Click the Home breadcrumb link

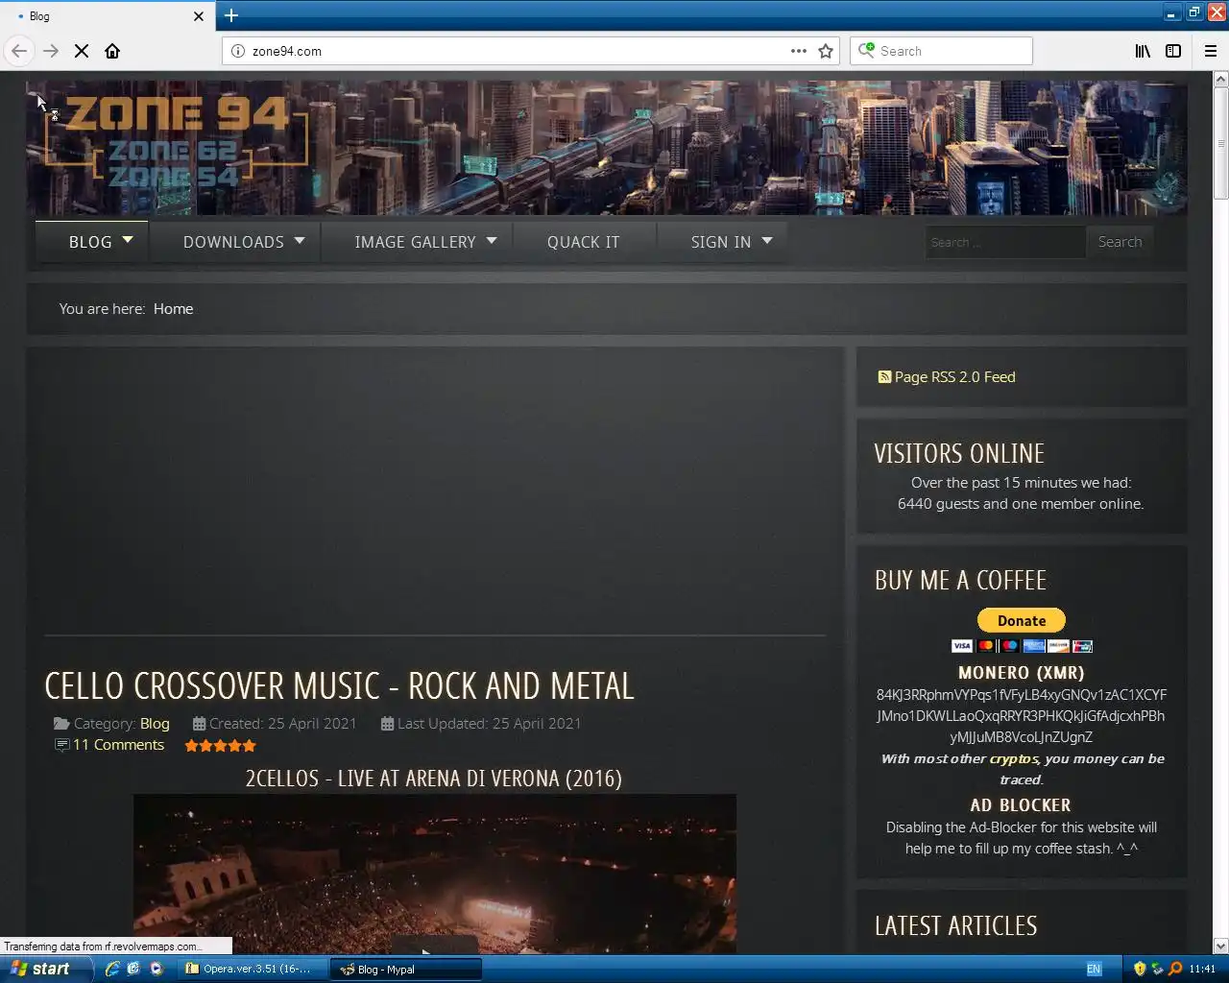tap(173, 308)
